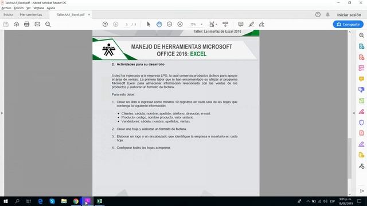Show hidden system tray icons chevron

coord(308,201)
